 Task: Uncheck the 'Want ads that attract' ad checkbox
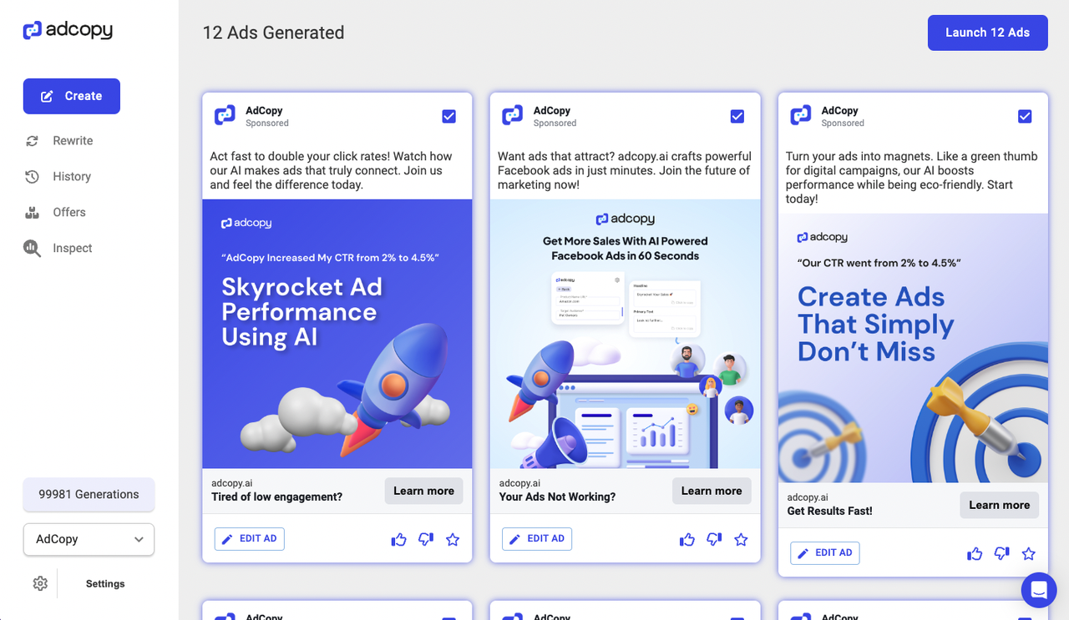[737, 116]
